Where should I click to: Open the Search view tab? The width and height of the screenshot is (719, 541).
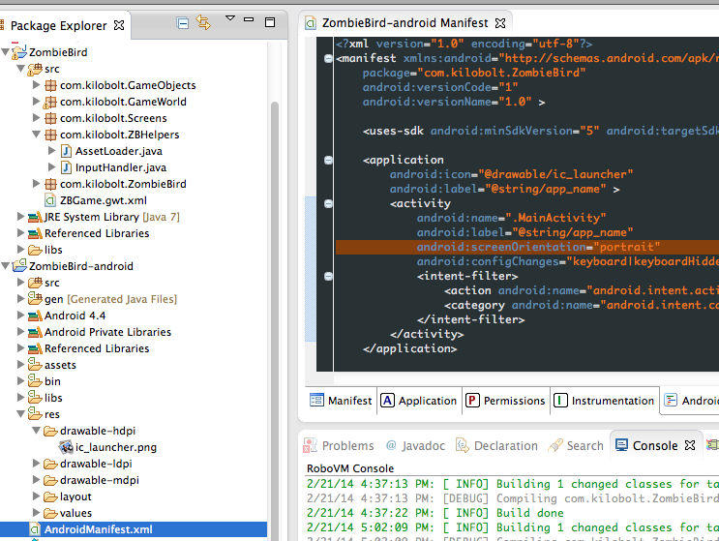pos(576,445)
